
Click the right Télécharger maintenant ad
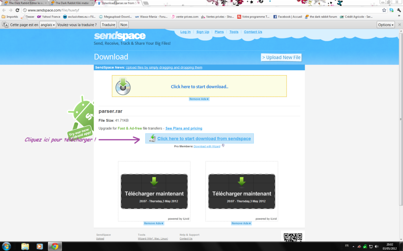(242, 191)
